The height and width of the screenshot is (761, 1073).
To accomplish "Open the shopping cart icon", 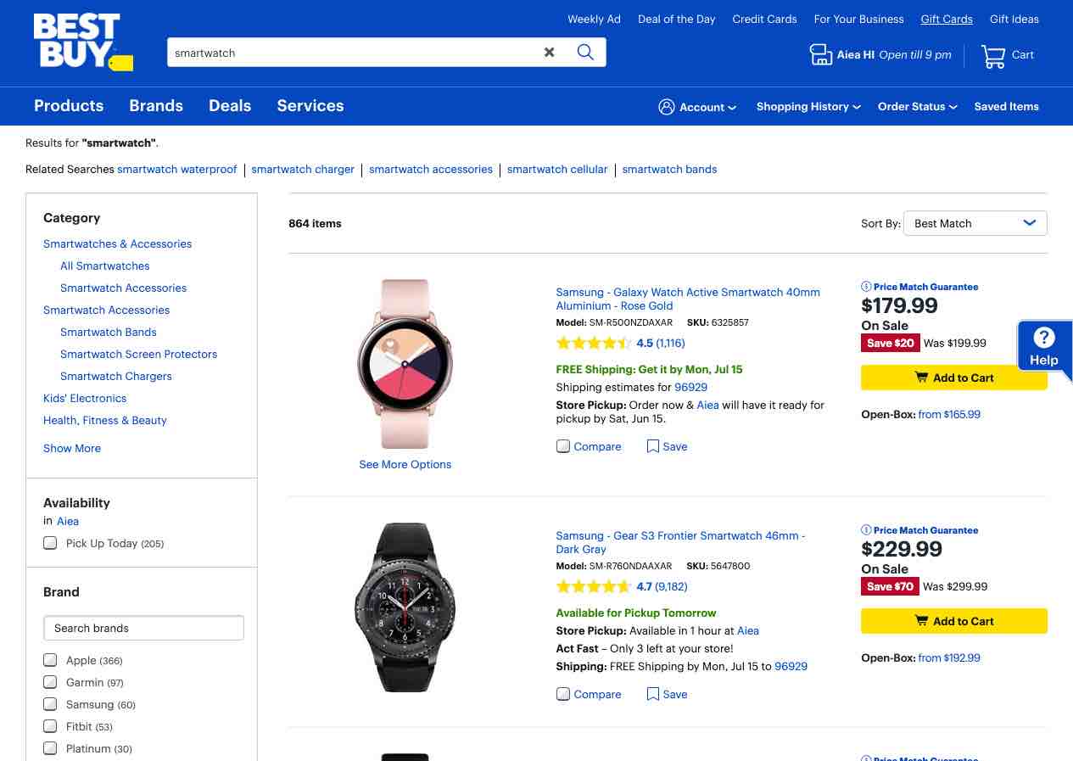I will tap(993, 56).
